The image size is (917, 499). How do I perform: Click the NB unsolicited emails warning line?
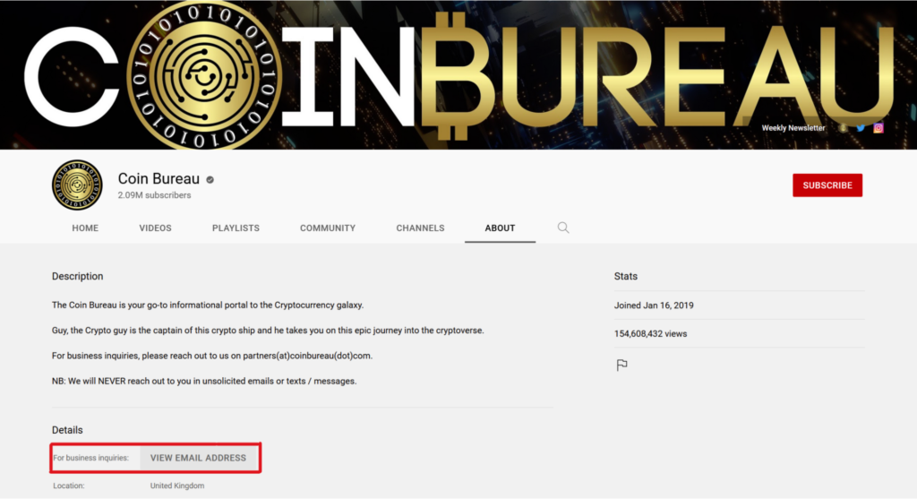point(204,381)
